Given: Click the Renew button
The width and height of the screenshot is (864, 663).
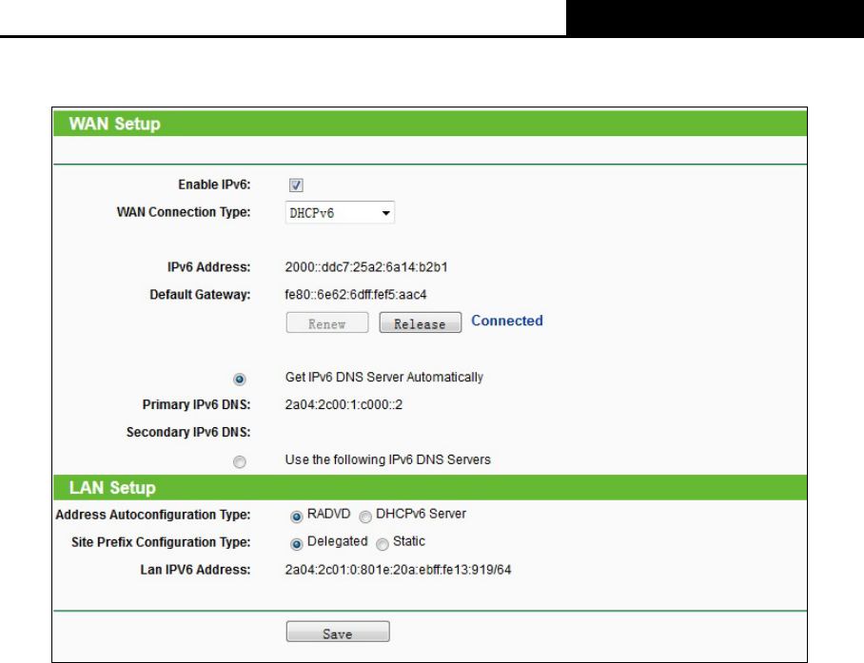Looking at the screenshot, I should (327, 322).
